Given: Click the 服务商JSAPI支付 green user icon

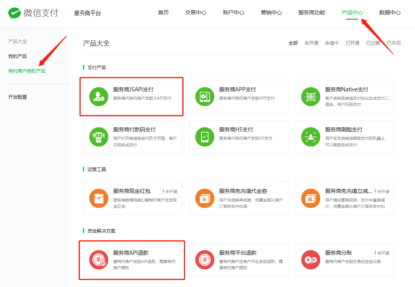Looking at the screenshot, I should 99,96.
